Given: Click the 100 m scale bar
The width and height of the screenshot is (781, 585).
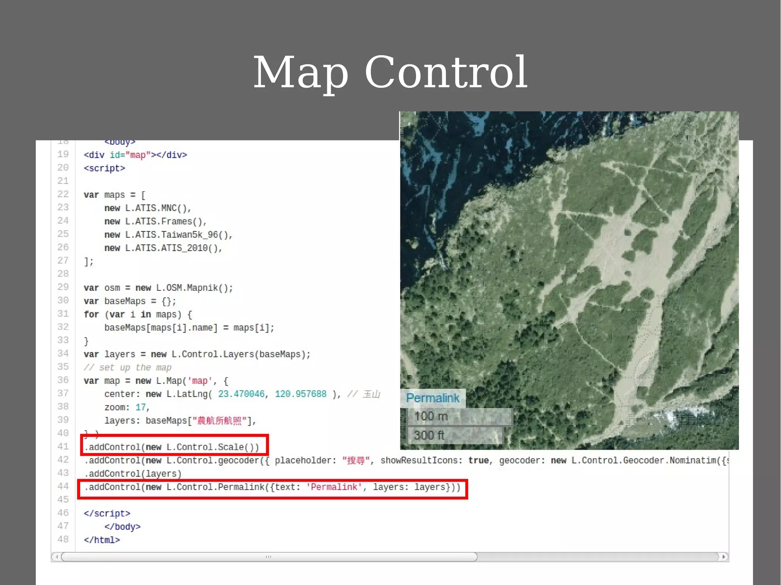Looking at the screenshot, I should (459, 417).
